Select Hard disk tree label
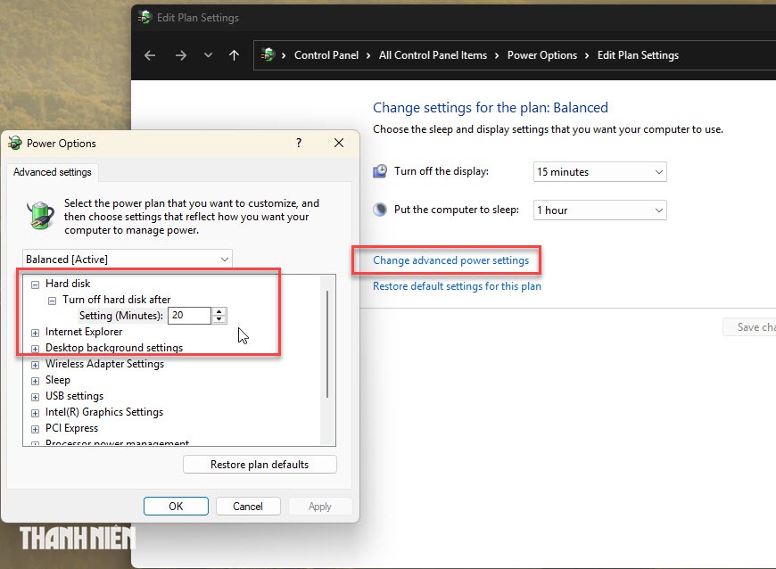The height and width of the screenshot is (569, 776). (x=68, y=284)
